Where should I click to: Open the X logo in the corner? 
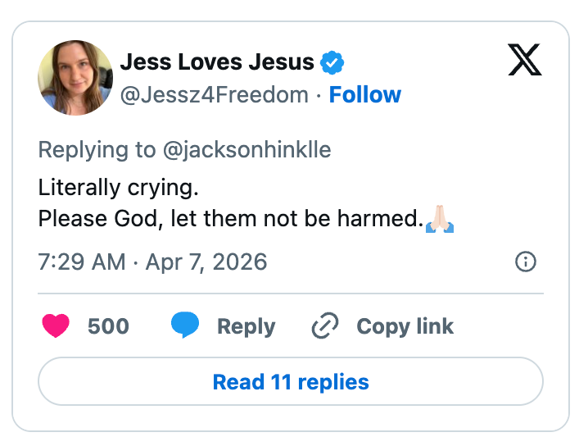[x=525, y=61]
